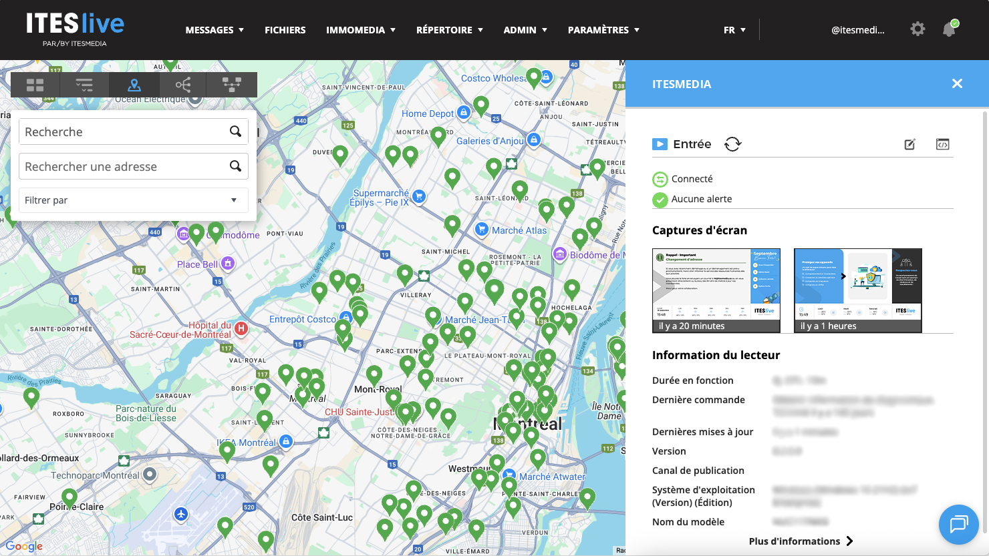
Task: Open the screenshot from 20 minutes ago
Action: (x=716, y=290)
